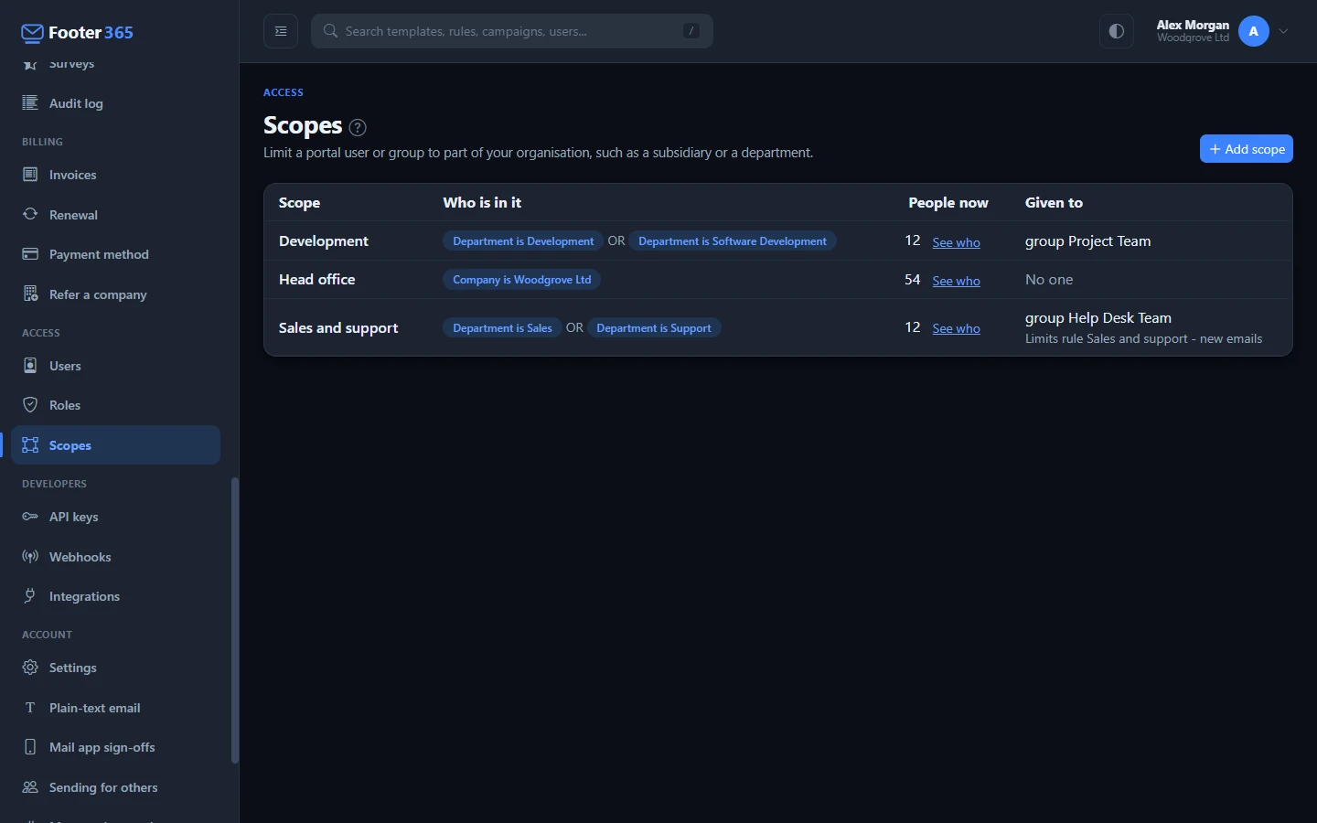Viewport: 1317px width, 823px height.
Task: Collapse the sidebar with the menu toggle
Action: 281,31
